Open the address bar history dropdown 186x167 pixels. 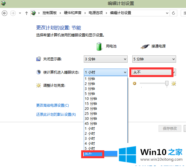(167, 13)
